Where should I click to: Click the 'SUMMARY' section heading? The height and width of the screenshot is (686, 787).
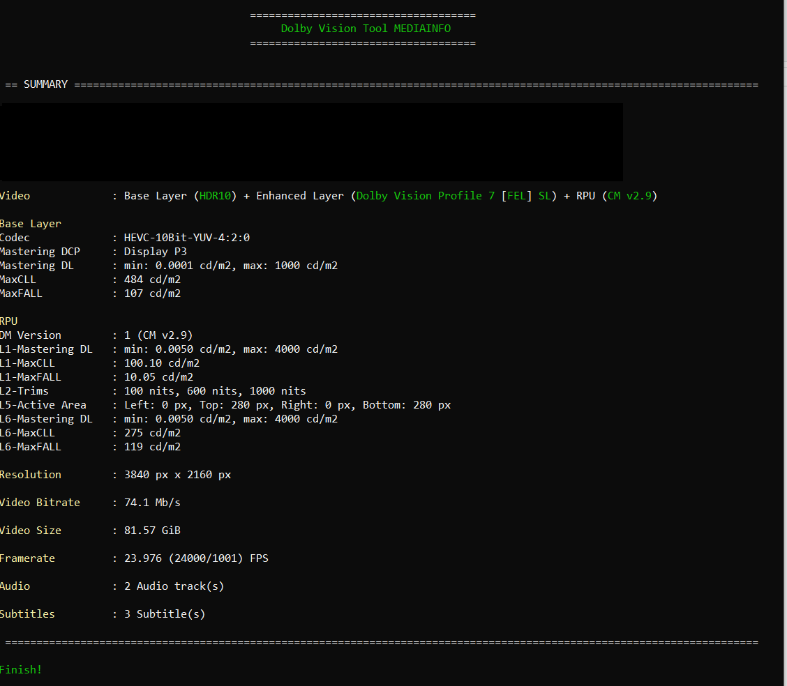(45, 84)
